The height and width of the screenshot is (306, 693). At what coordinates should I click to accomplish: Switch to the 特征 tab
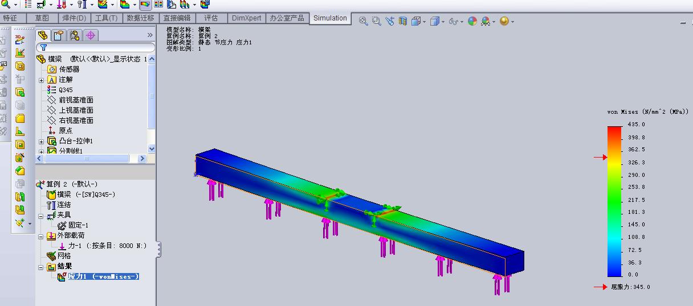point(10,18)
